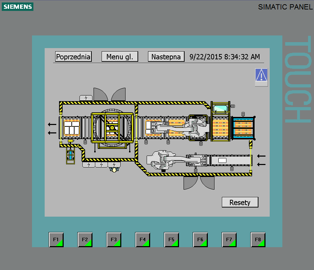Click the blue pallet magazine

[x=243, y=128]
